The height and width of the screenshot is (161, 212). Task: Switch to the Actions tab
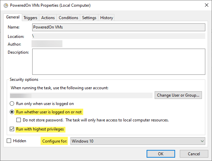[48, 18]
